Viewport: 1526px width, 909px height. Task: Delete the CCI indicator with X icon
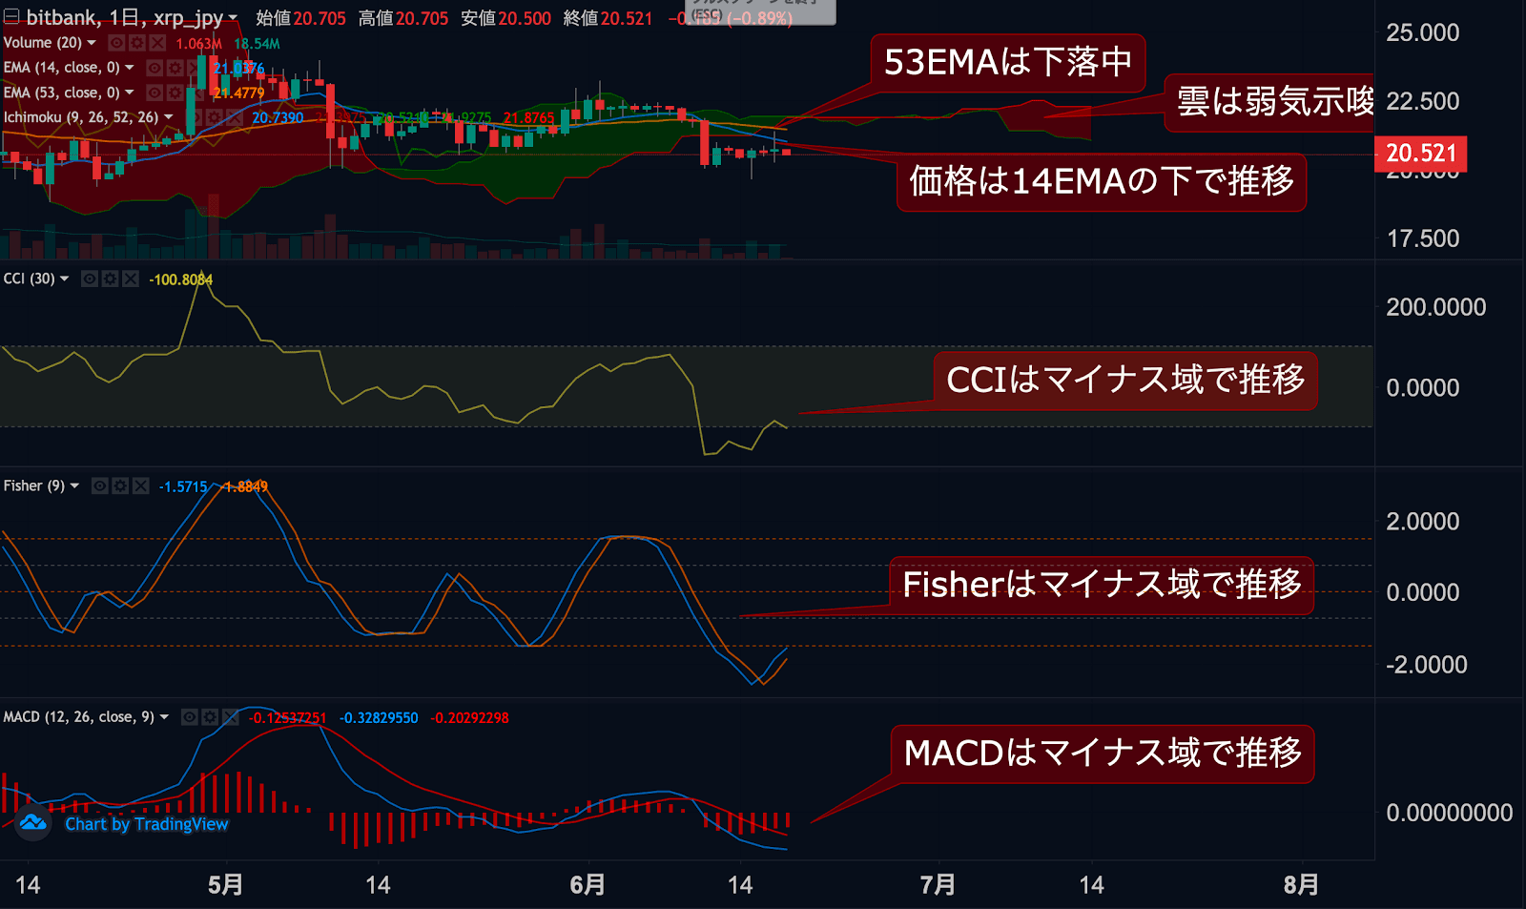coord(131,279)
